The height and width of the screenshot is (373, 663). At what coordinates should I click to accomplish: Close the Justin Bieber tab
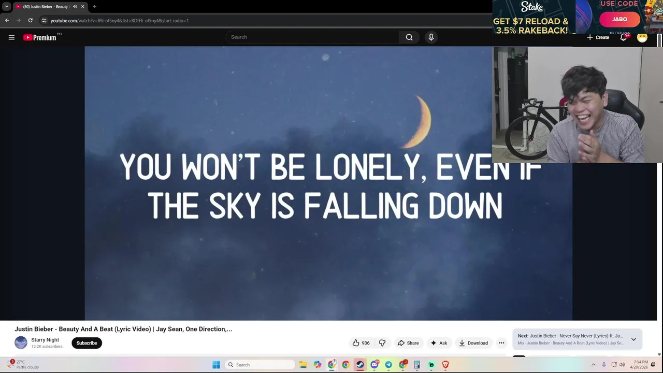[x=82, y=7]
